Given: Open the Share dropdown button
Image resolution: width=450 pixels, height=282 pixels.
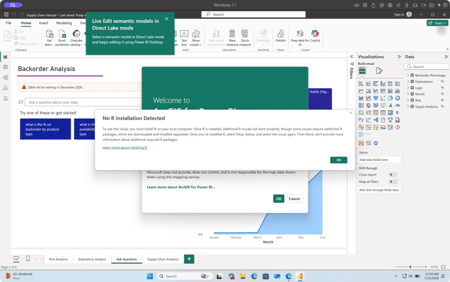Looking at the screenshot, I should [437, 23].
